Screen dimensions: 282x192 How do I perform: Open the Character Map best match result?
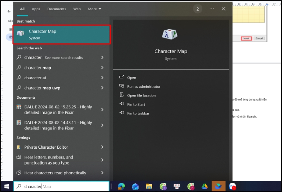coord(61,35)
